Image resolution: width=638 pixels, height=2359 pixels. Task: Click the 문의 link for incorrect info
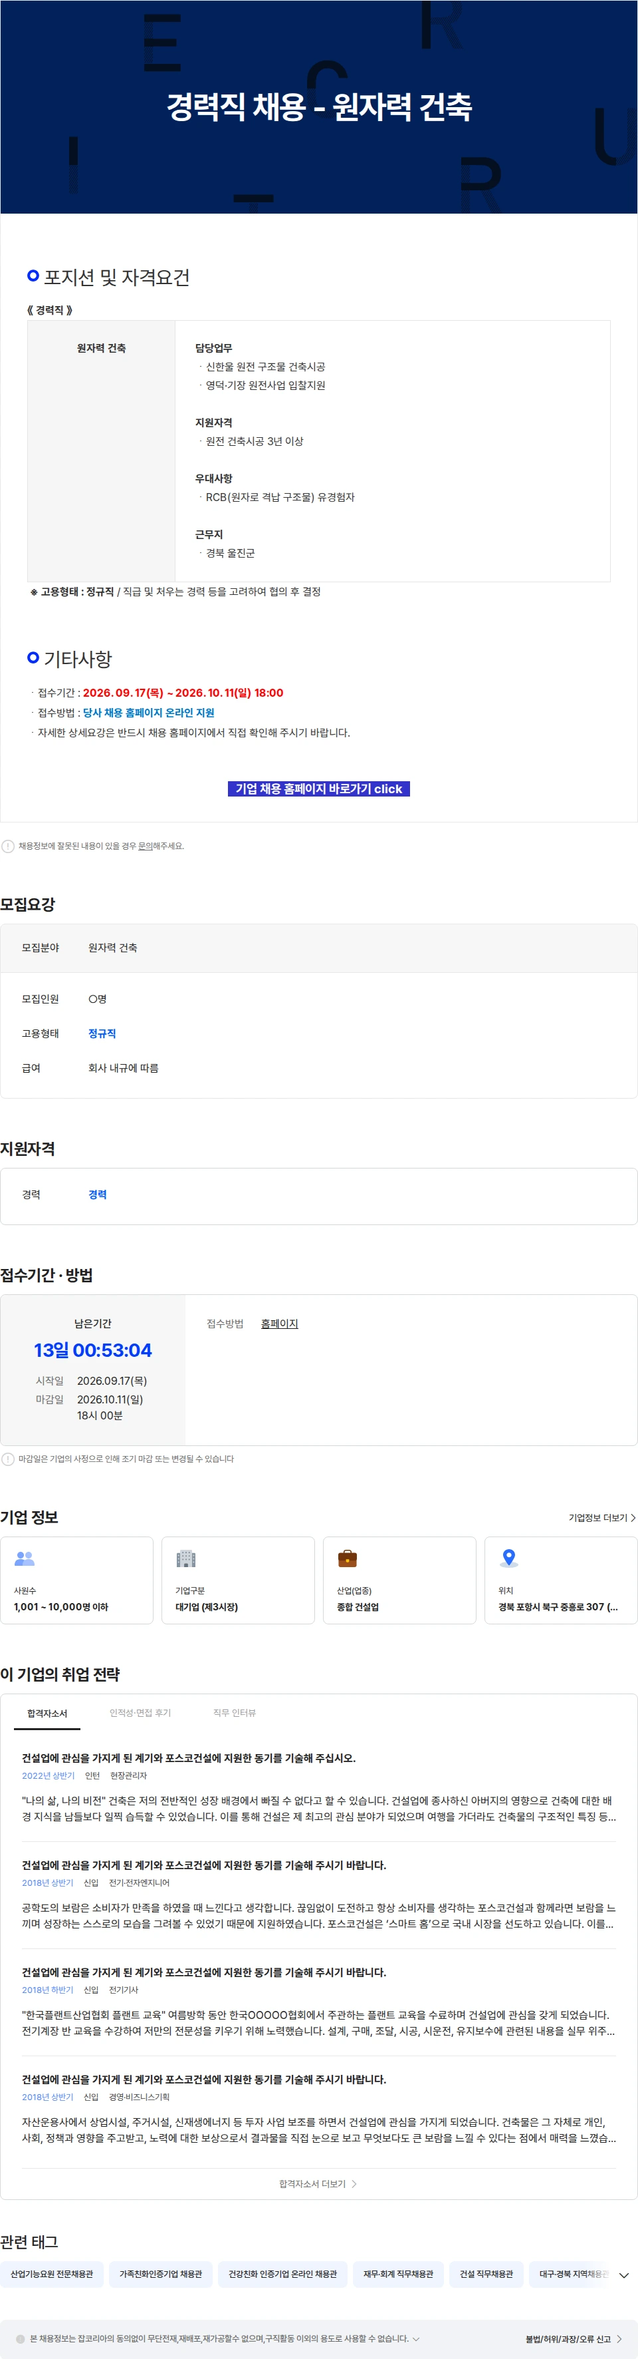(144, 846)
